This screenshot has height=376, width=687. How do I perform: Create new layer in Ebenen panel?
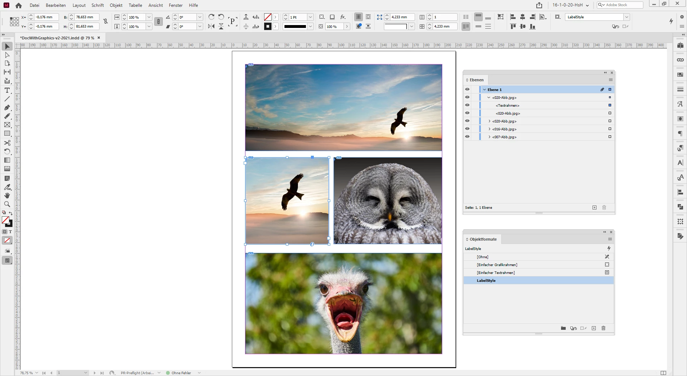594,207
